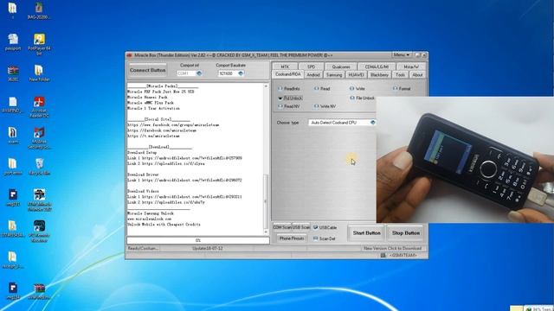Image resolution: width=554 pixels, height=311 pixels.
Task: Open the Acrobat Reader DC desktop icon
Action: (x=39, y=107)
